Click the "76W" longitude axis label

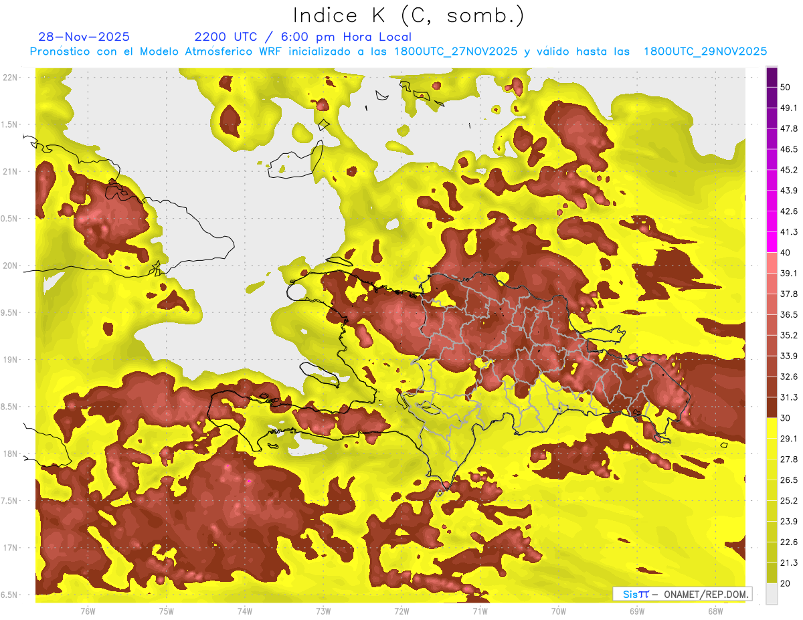88,611
